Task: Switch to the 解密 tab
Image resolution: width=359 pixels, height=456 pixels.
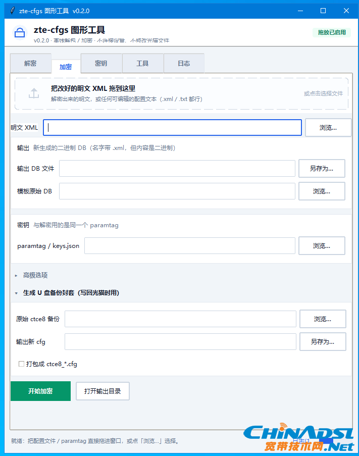Action: click(x=30, y=63)
